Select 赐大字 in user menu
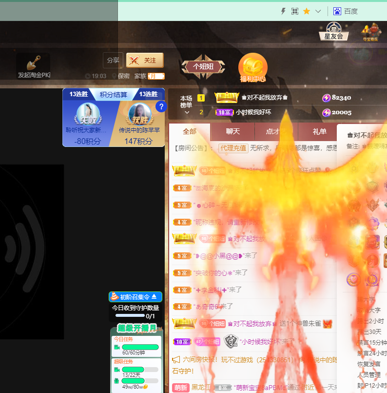This screenshot has height=393, width=387. click(366, 300)
